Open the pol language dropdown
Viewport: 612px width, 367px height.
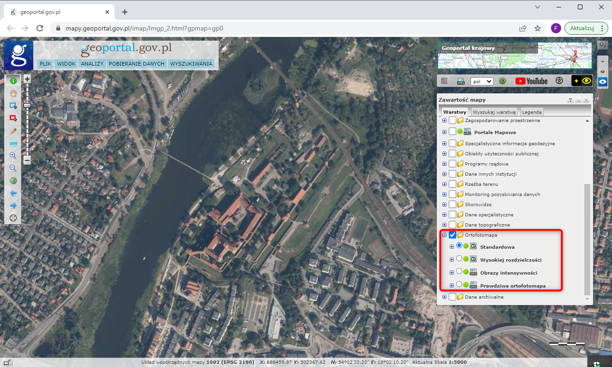(482, 81)
